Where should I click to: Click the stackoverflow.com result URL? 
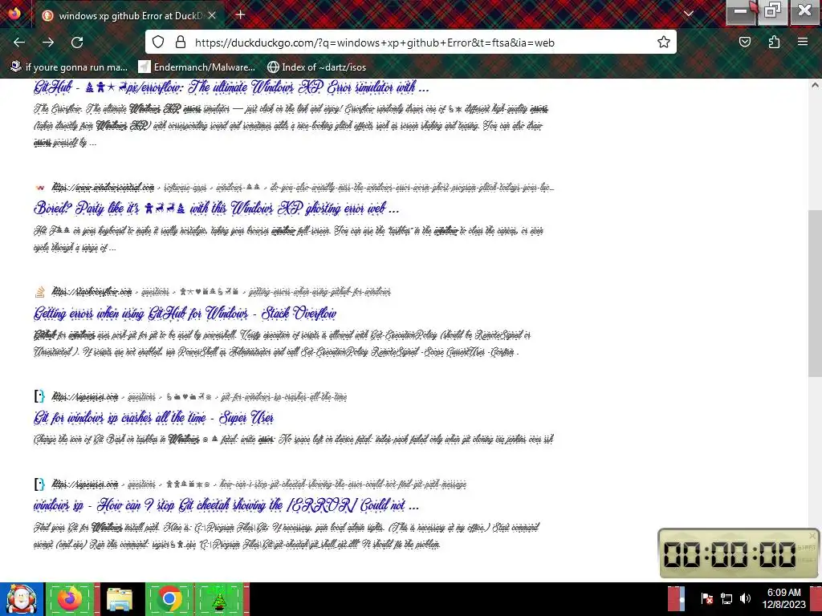92,291
